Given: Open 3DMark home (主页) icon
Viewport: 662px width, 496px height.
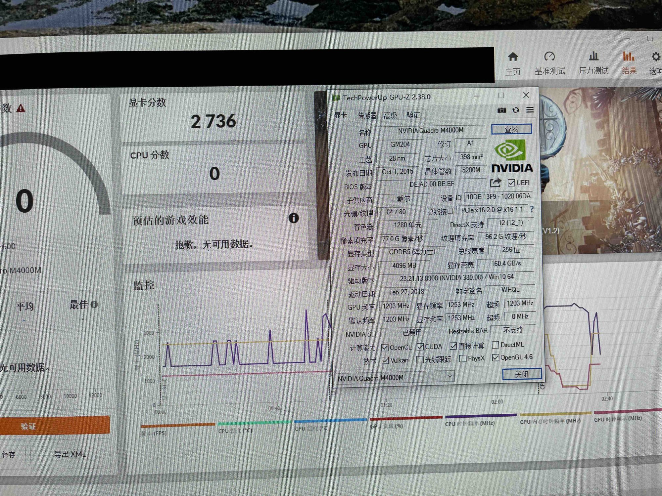Looking at the screenshot, I should [513, 57].
